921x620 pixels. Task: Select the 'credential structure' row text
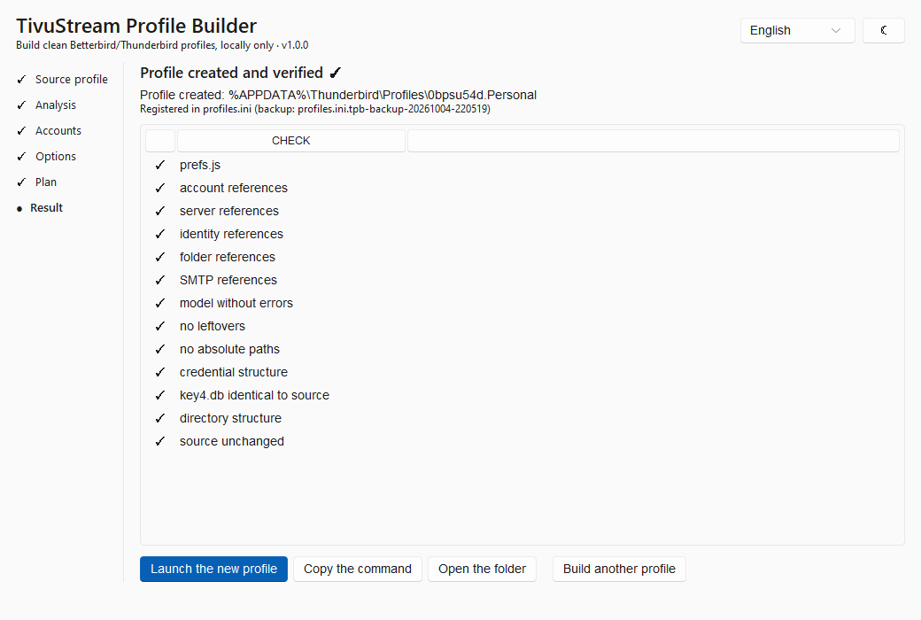[x=234, y=373]
